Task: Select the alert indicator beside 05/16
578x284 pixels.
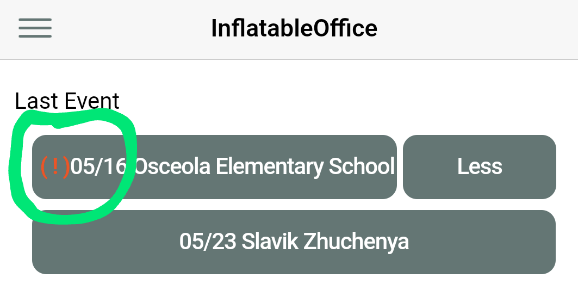Action: (55, 167)
